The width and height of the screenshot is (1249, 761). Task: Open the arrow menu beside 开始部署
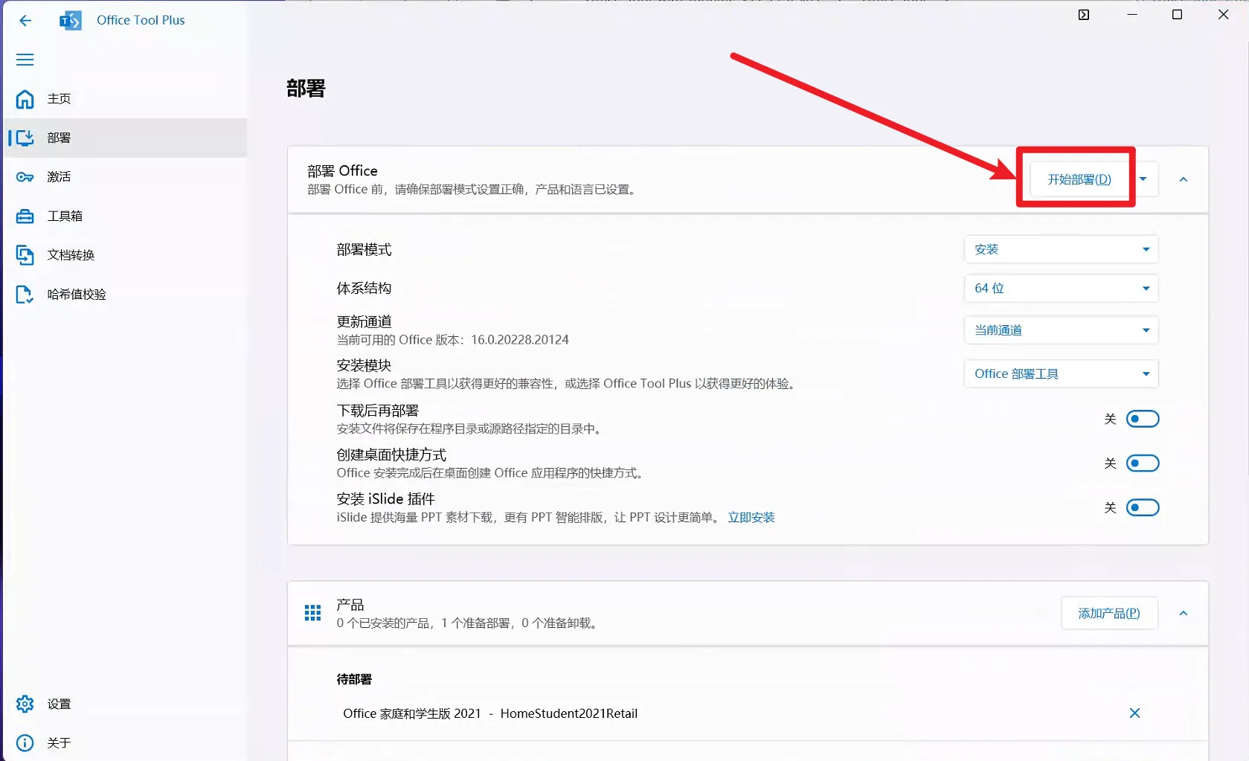1143,179
